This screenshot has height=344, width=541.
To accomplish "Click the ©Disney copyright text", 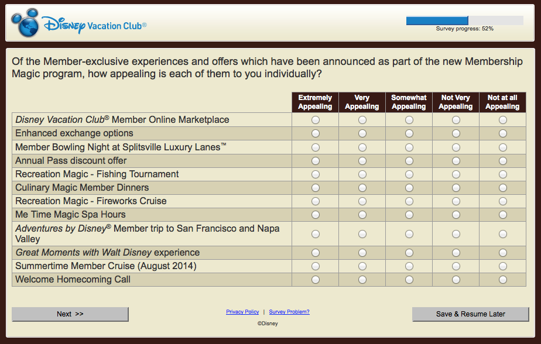I will 268,324.
